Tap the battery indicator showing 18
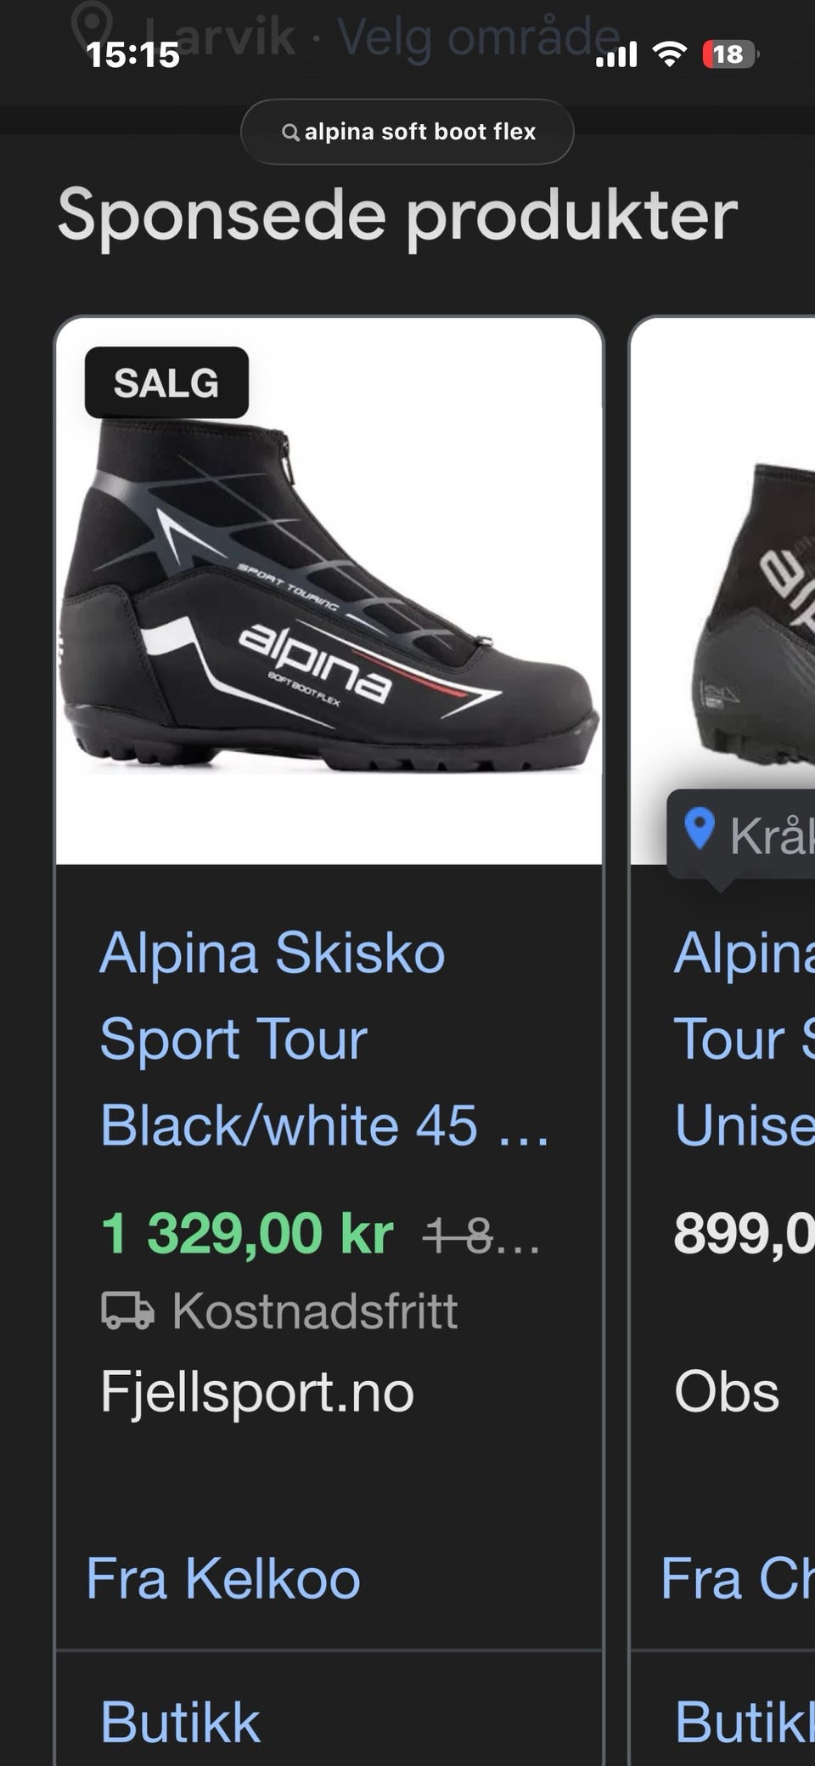Image resolution: width=815 pixels, height=1766 pixels. click(729, 55)
